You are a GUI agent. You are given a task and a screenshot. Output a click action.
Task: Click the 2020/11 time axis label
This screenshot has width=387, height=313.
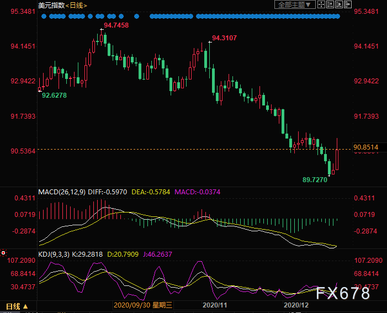pos(215,305)
